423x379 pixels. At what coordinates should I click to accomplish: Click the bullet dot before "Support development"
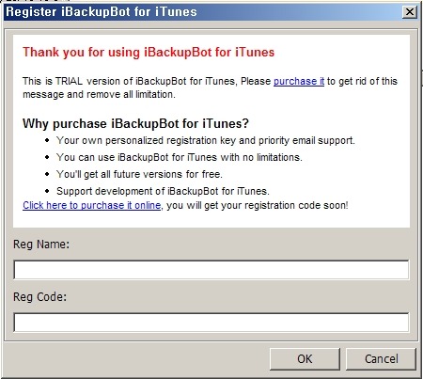coord(47,191)
